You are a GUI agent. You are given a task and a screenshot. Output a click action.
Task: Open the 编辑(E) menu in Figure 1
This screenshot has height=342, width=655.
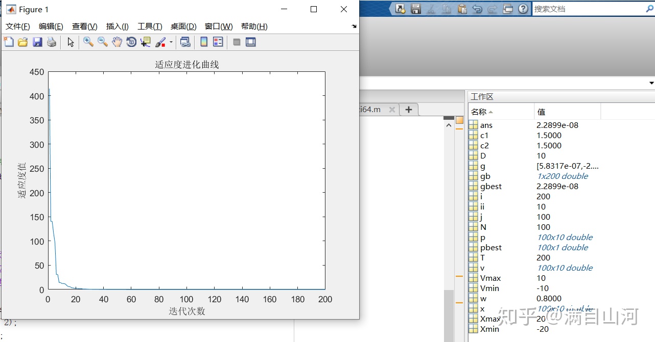[x=51, y=27]
